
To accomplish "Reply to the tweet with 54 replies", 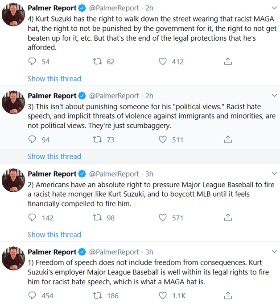I will [x=32, y=62].
